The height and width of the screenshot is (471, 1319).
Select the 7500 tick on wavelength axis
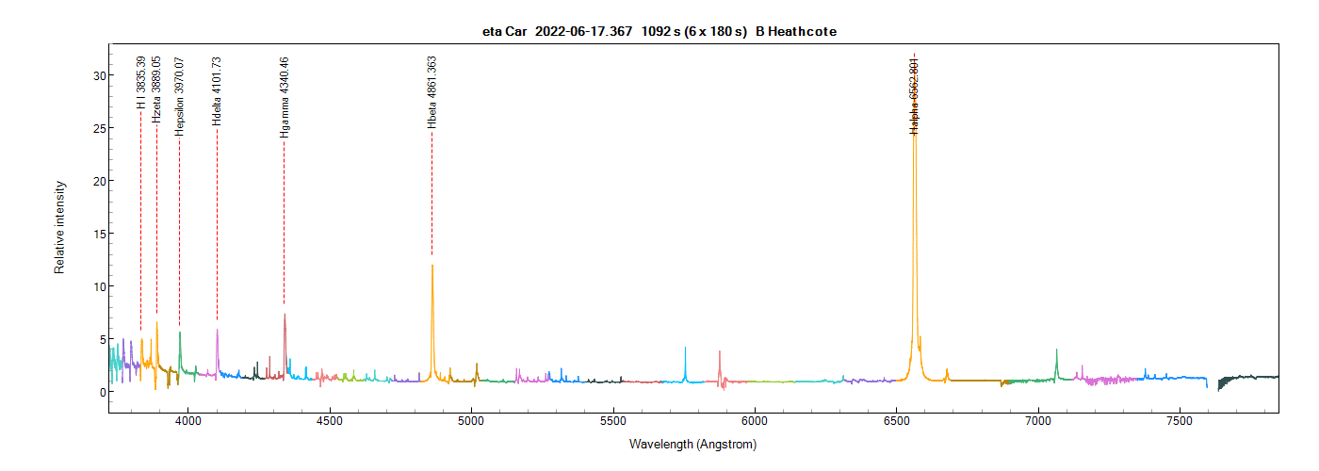coord(1180,420)
